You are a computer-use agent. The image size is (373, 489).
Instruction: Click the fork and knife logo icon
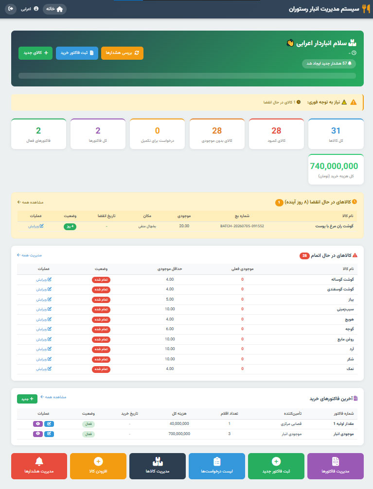click(x=366, y=9)
